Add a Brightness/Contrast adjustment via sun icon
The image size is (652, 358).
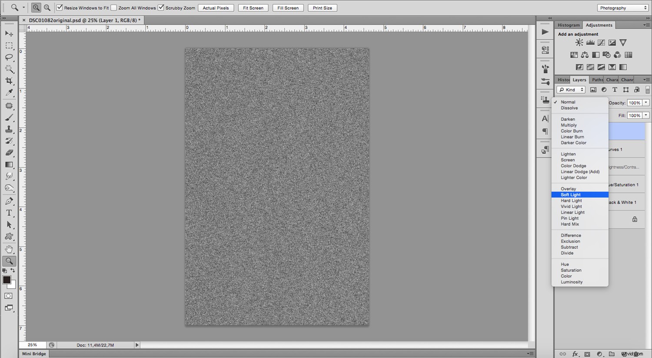[579, 43]
